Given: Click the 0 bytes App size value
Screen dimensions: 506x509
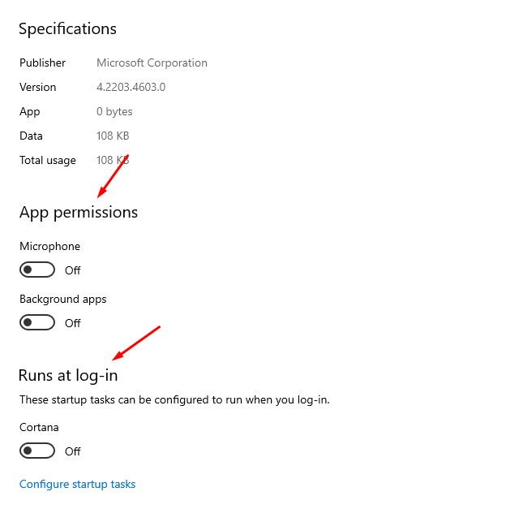Looking at the screenshot, I should click(114, 111).
